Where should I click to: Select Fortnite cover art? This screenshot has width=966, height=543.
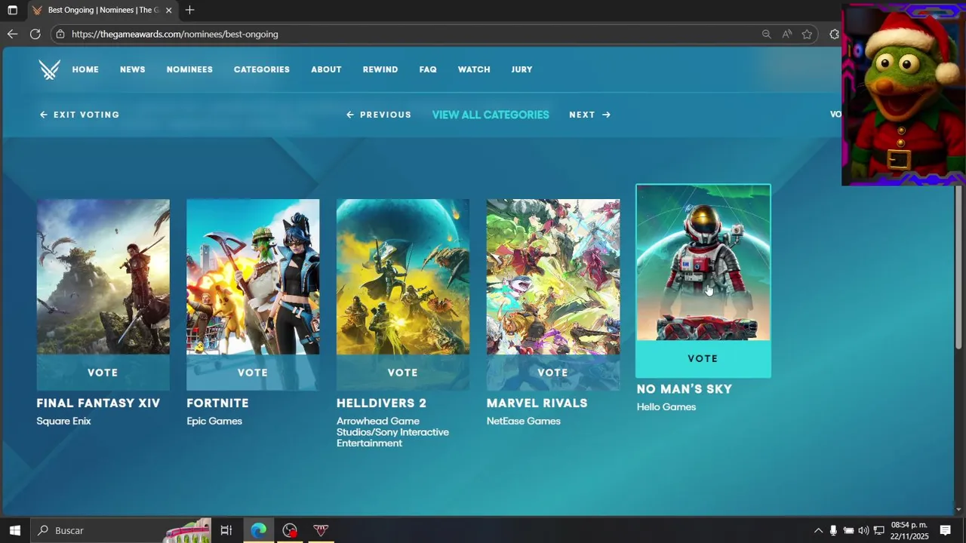click(x=253, y=277)
